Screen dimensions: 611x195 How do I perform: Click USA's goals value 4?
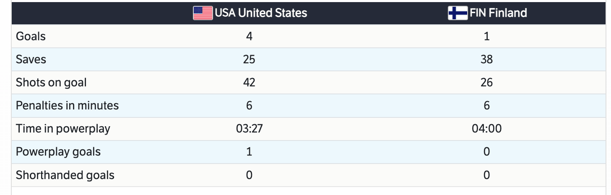(249, 36)
